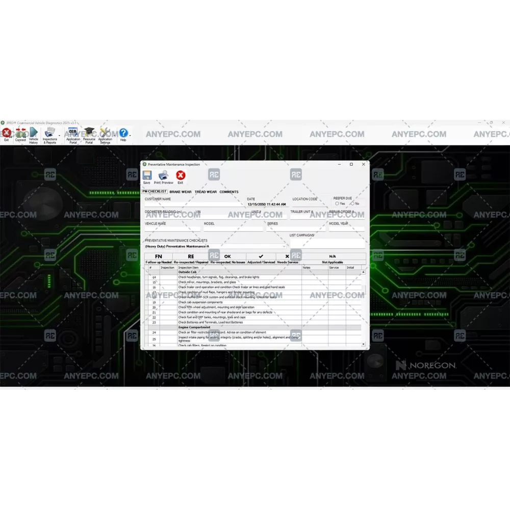
Task: Click Print Preview in the inspection dialog
Action: pos(164,177)
